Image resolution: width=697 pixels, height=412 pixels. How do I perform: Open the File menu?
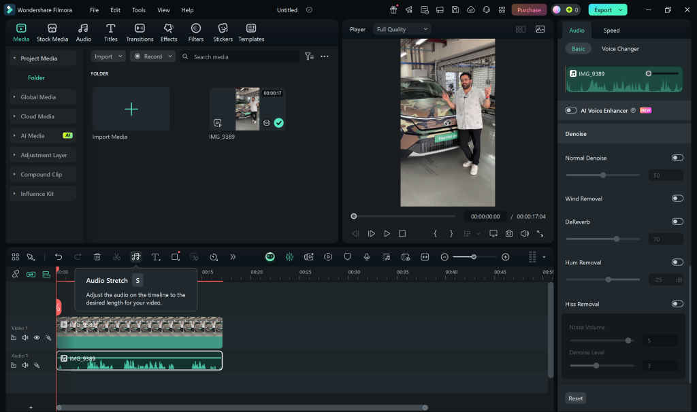(94, 10)
